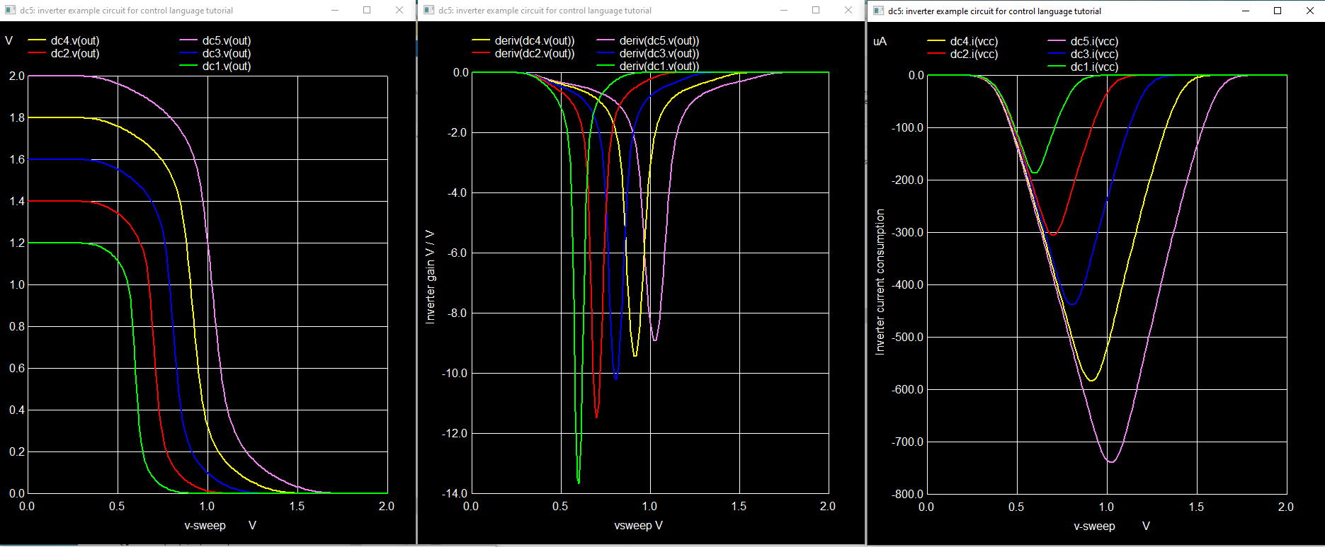Viewport: 1325px width, 547px height.
Task: Select the dc5.v(out) legend label
Action: tap(226, 41)
